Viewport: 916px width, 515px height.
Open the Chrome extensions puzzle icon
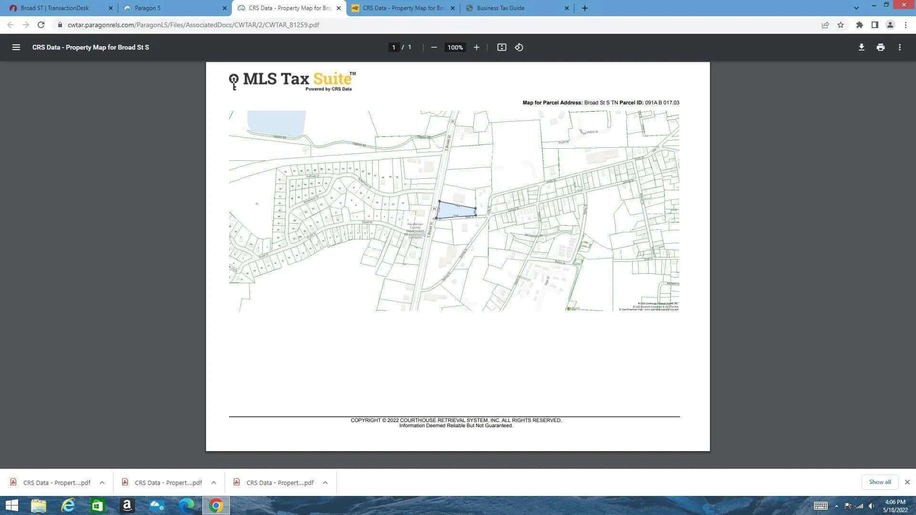coord(859,25)
